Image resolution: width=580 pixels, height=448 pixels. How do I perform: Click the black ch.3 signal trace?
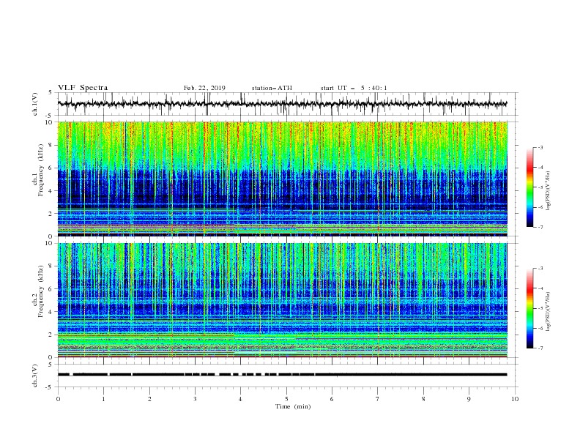point(282,375)
